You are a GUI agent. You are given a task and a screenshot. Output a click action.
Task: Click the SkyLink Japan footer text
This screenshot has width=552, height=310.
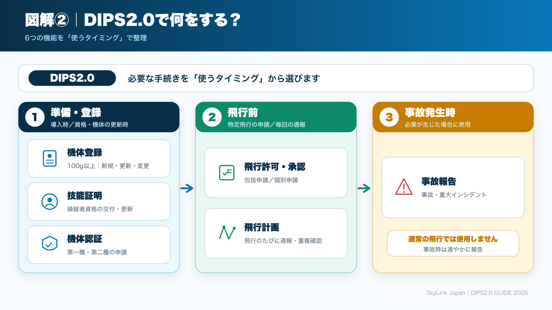click(x=446, y=293)
